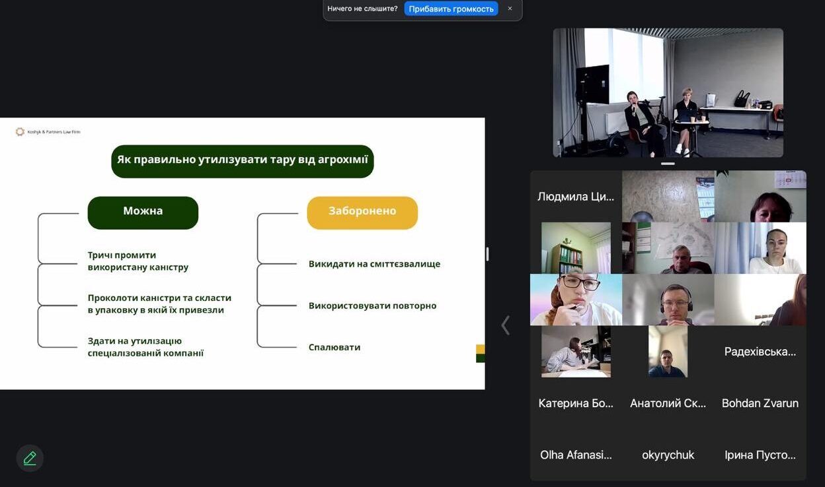Click the "Прибавить громкость" button
Image resolution: width=825 pixels, height=487 pixels.
click(451, 9)
